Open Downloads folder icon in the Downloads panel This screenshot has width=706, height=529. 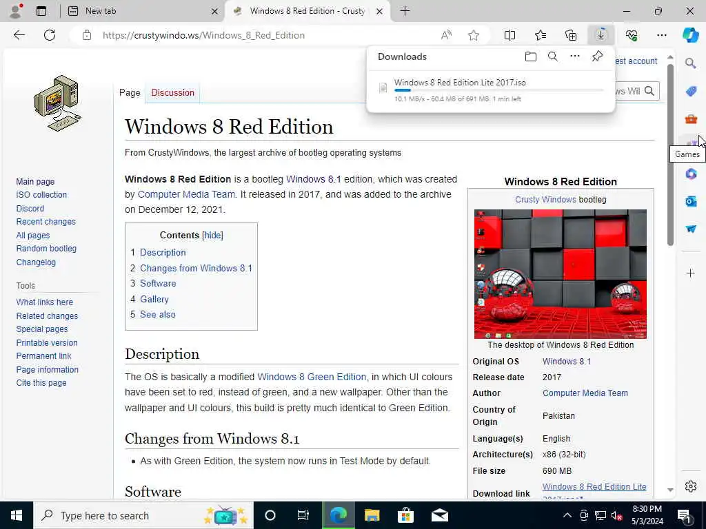coord(531,56)
